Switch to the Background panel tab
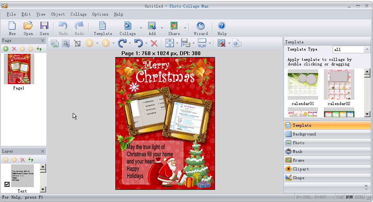Image resolution: width=373 pixels, height=202 pixels. [x=327, y=134]
